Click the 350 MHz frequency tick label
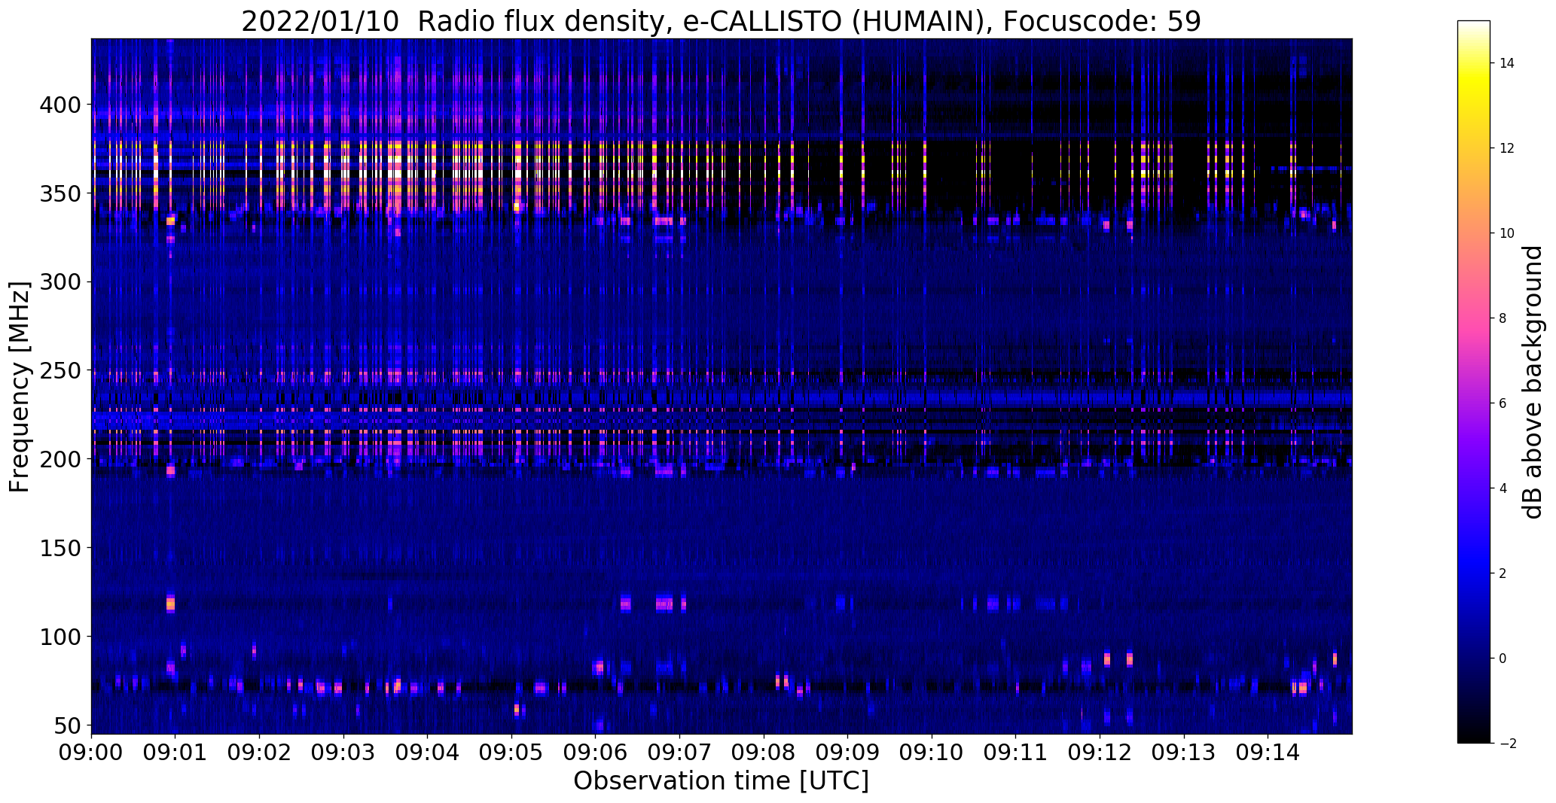Viewport: 1556px width, 803px height. [x=62, y=193]
